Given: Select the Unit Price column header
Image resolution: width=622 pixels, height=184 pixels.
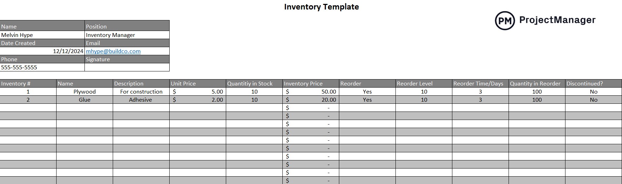Looking at the screenshot, I should click(198, 83).
